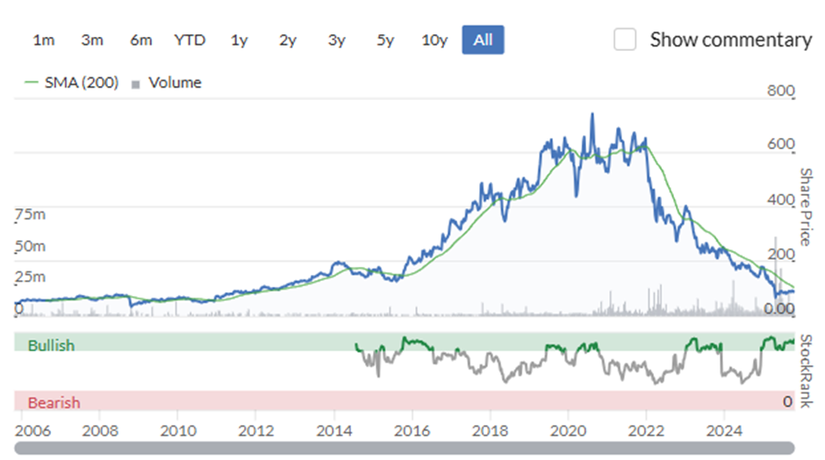Select the 3y time range
The image size is (825, 460).
click(337, 40)
